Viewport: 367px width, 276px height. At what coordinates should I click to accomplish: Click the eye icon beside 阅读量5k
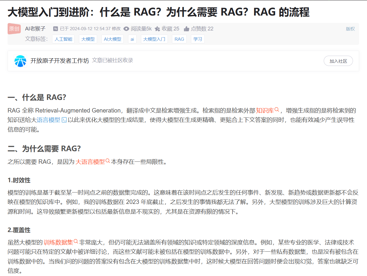(x=126, y=29)
